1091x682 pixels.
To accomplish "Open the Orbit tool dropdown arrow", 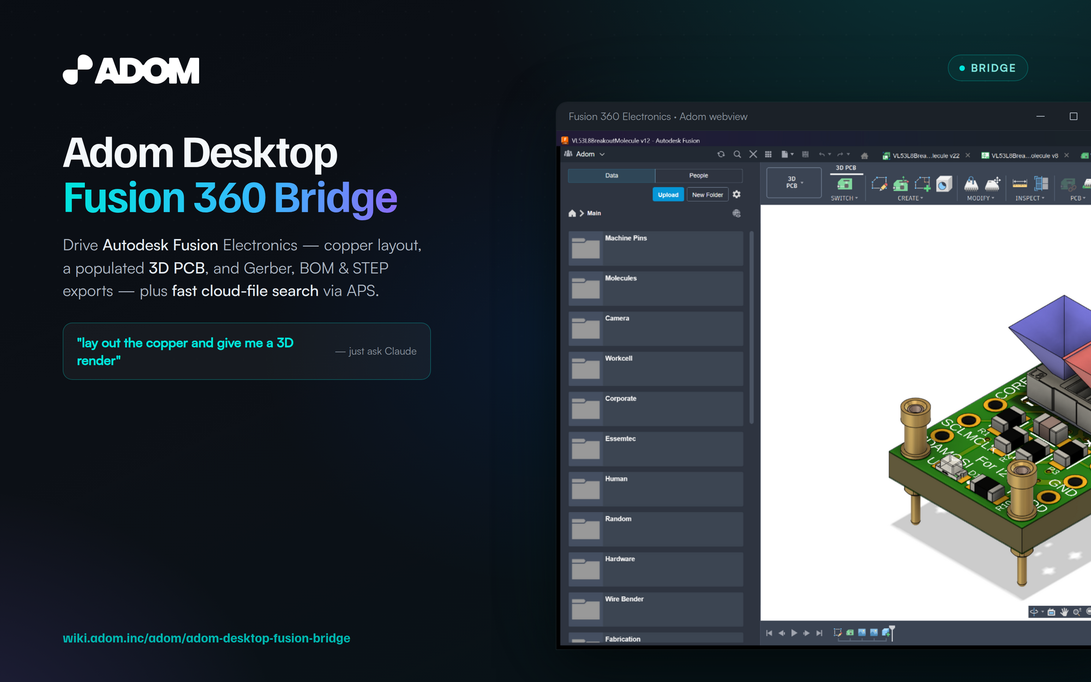I will tap(1042, 612).
